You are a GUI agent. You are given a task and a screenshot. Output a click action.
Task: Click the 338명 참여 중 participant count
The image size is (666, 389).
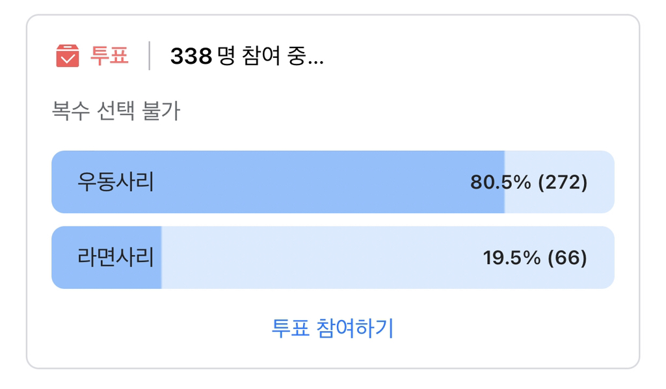(246, 56)
